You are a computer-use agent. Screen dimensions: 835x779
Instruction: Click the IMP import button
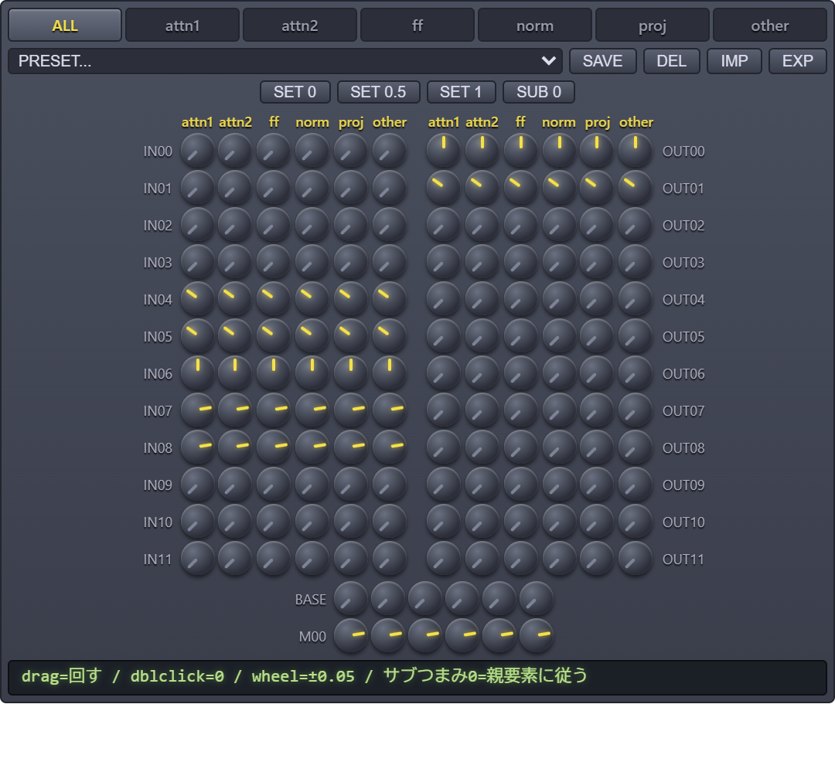coord(734,61)
